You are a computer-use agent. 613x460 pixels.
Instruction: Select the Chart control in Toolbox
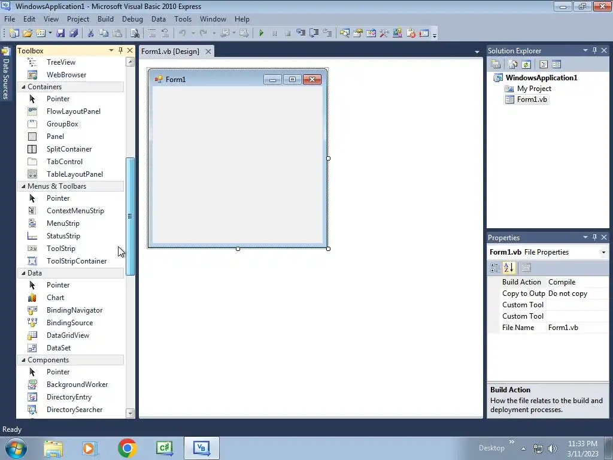click(x=71, y=298)
